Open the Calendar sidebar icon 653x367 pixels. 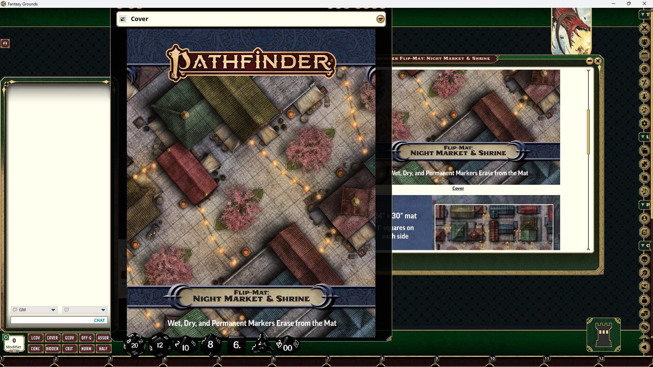click(x=644, y=55)
